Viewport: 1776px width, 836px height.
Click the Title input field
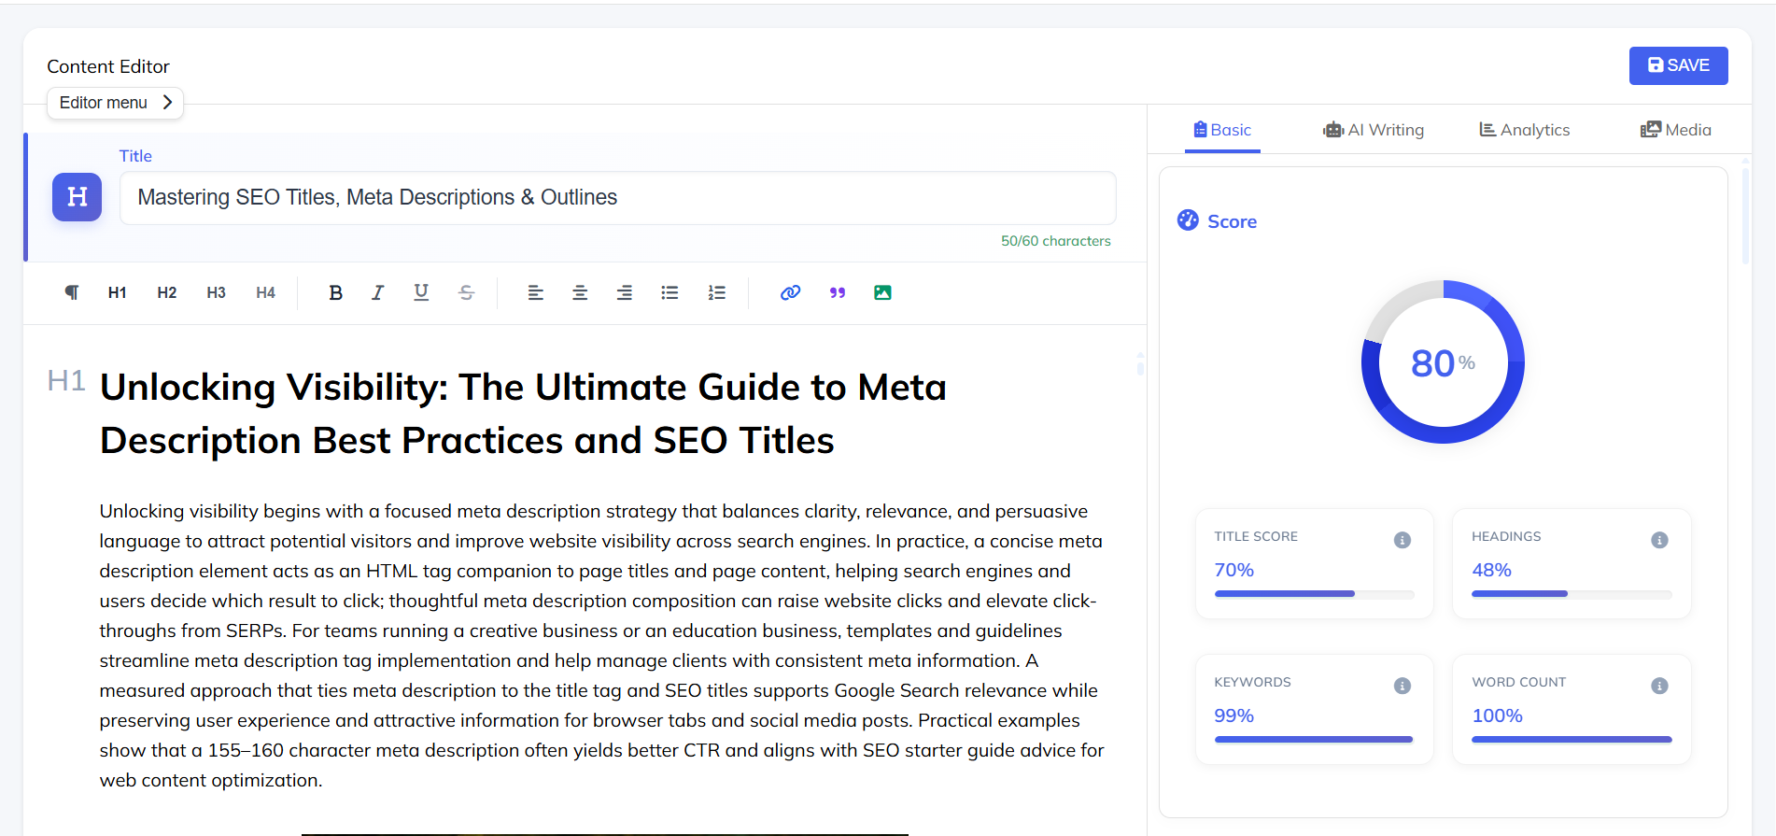(617, 198)
